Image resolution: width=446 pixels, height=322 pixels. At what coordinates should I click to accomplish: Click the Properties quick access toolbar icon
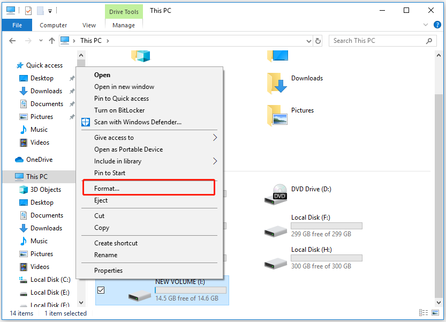[x=28, y=11]
